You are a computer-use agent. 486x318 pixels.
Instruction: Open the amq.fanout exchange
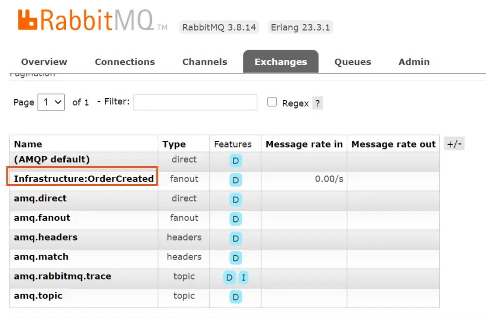[41, 218]
